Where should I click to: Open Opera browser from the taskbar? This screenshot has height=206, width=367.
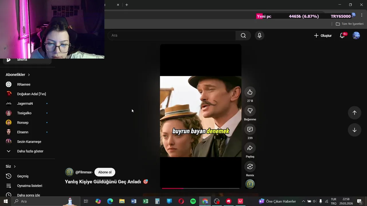coord(181,201)
